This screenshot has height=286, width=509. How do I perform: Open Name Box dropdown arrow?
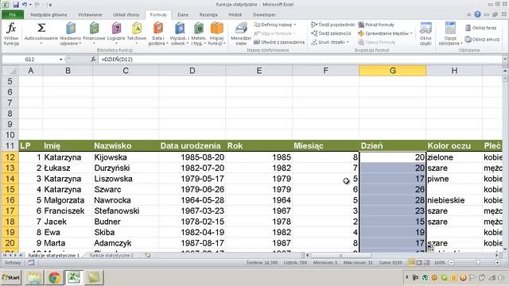click(x=60, y=60)
